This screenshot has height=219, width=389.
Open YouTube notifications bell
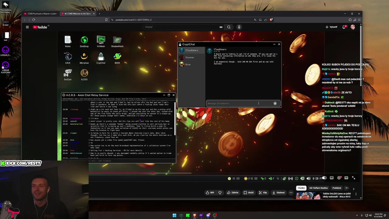(x=344, y=27)
